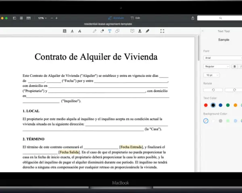Viewport: 242px width, 193px height.
Task: Select the stamp tool
Action: 140,31
